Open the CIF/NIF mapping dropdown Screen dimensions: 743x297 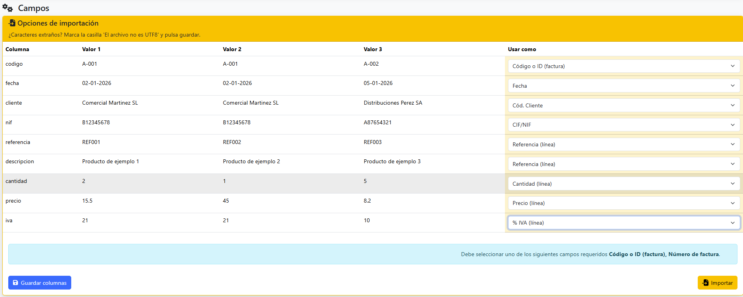(x=624, y=125)
